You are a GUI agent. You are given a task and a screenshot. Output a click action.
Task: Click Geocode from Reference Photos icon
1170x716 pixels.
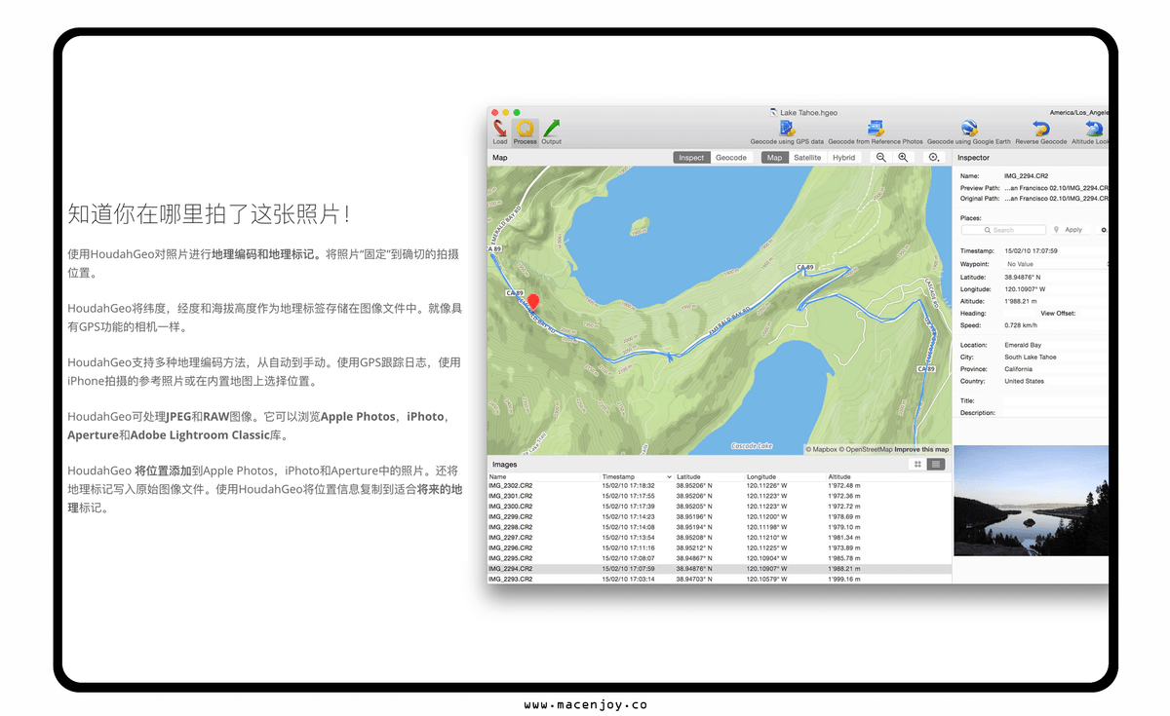[x=875, y=129]
